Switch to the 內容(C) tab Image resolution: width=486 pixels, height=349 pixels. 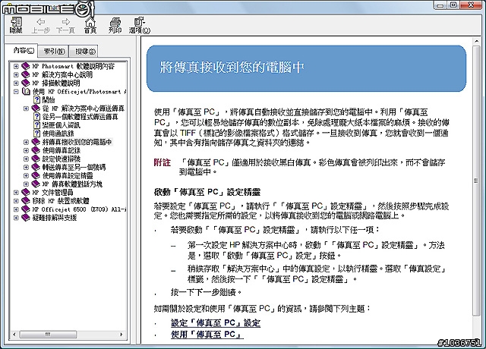point(24,50)
